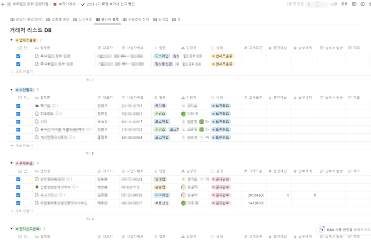
Task: Open 담당자 column menu in 업체조율중 group
Action: (x=189, y=48)
